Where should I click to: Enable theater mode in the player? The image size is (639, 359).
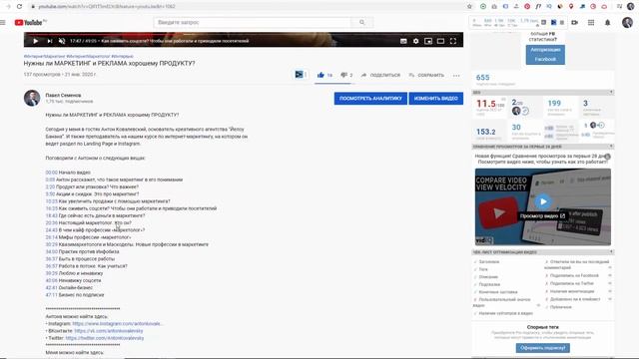coord(440,41)
